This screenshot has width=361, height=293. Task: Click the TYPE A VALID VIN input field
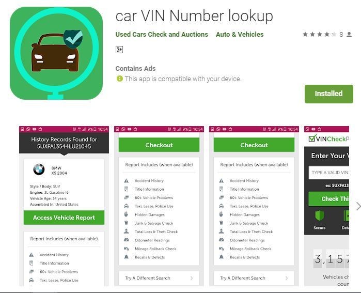(x=329, y=173)
